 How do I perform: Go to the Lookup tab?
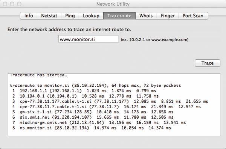tap(91, 16)
